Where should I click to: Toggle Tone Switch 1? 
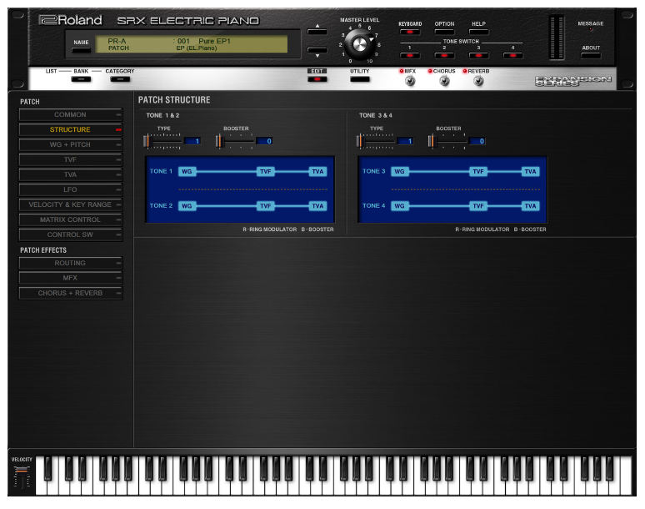410,55
